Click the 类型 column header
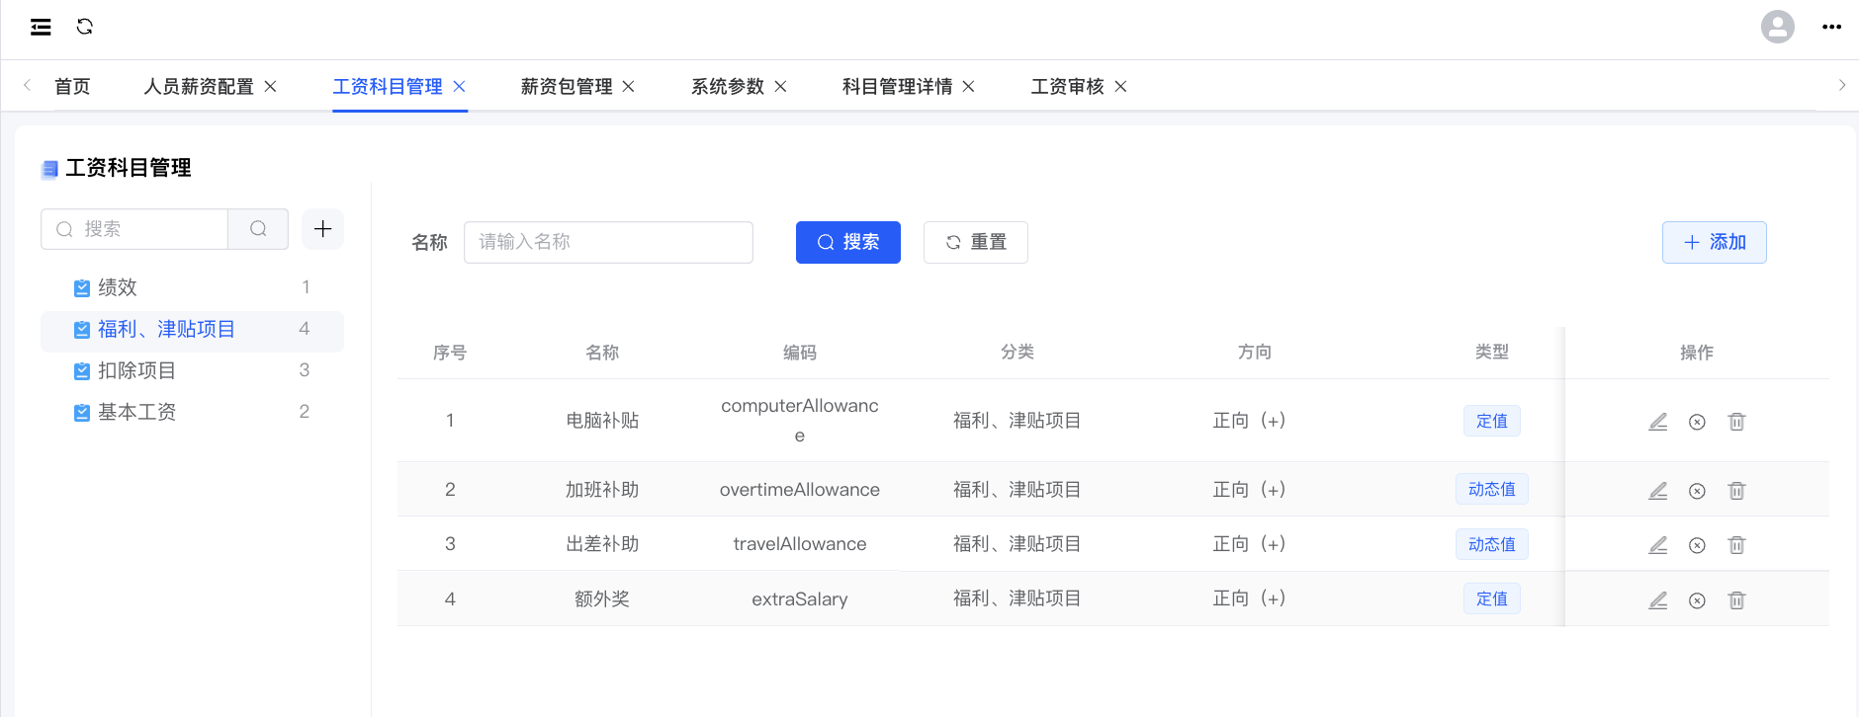 click(x=1491, y=353)
